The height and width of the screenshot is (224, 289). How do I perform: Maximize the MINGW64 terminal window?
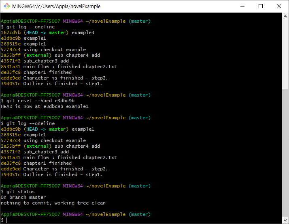(261, 6)
